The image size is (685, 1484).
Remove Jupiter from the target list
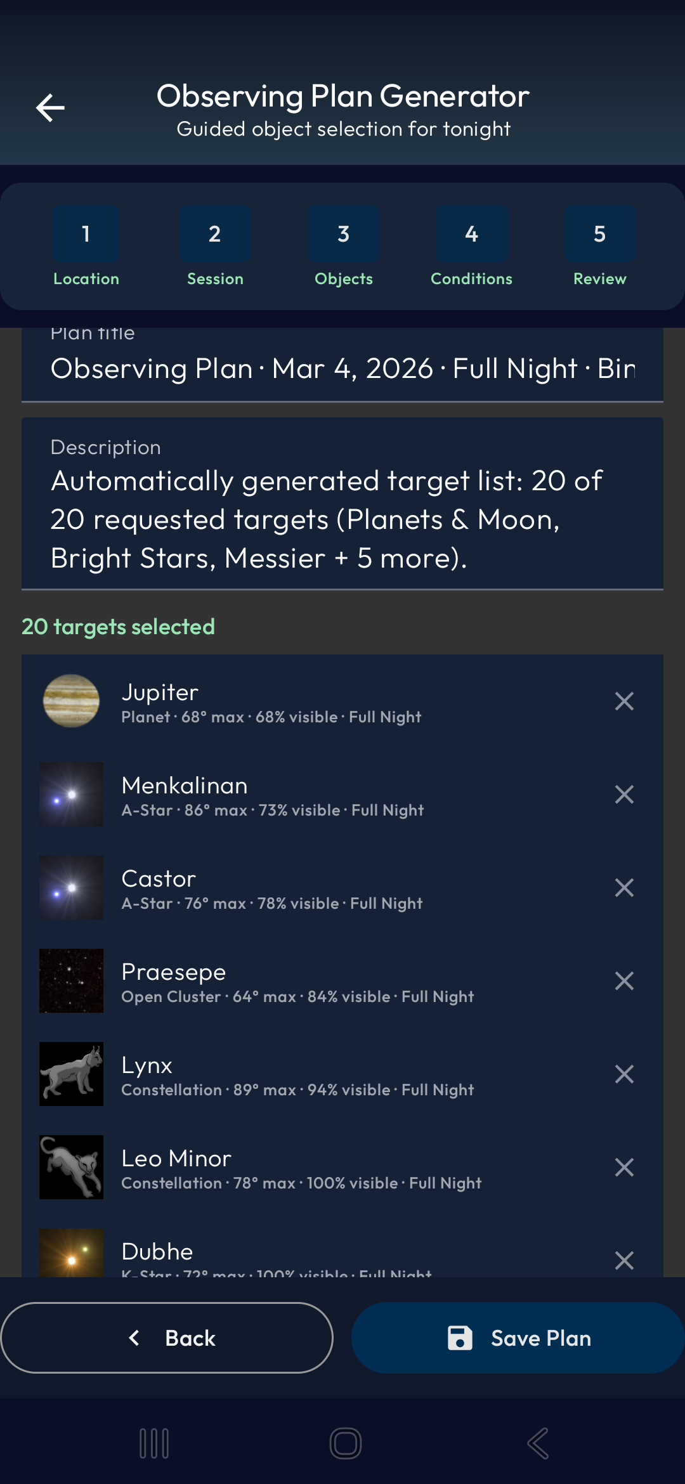pos(624,701)
